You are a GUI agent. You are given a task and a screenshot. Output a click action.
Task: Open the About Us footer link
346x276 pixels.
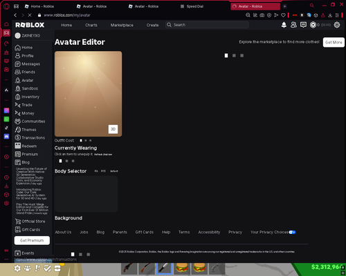[x=63, y=233]
